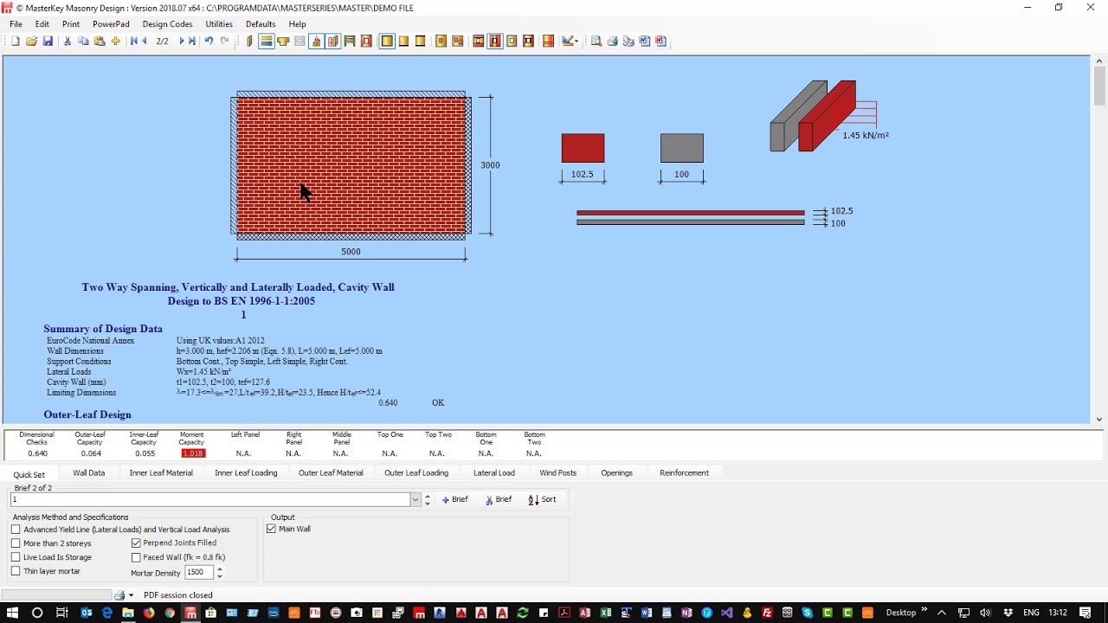Uncheck the Main Wall output option

click(x=272, y=529)
